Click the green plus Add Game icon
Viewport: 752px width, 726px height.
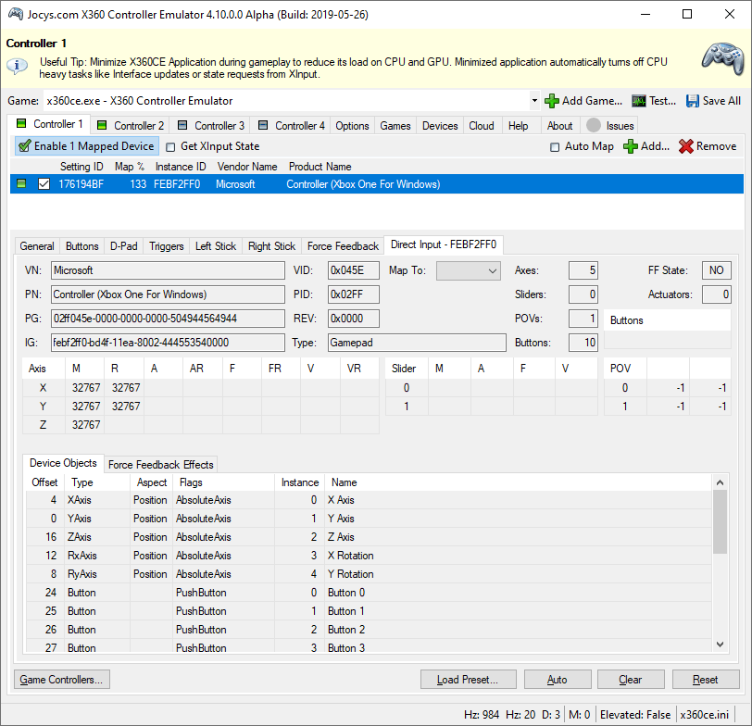click(552, 101)
